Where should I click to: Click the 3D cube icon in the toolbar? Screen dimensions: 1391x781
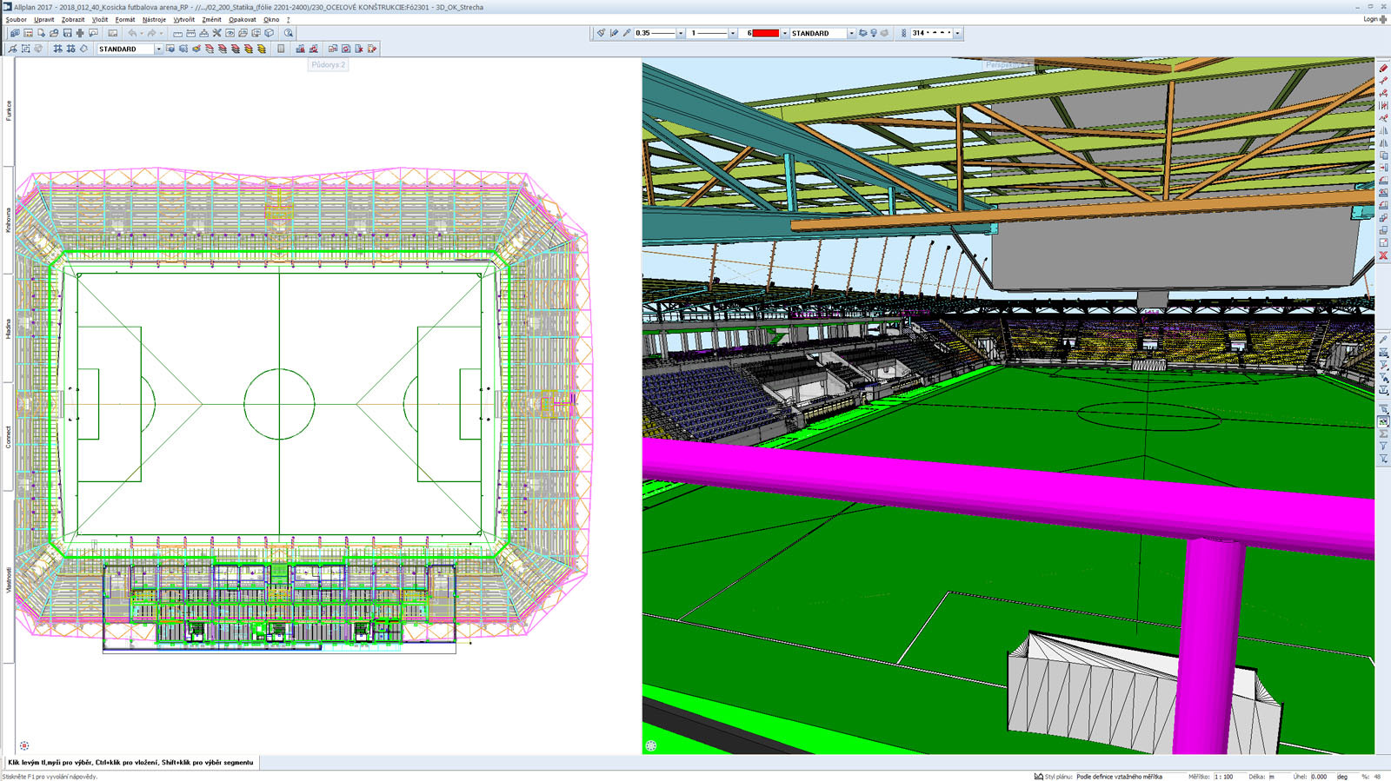(270, 33)
